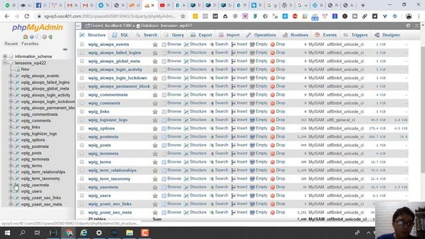Expand wpig_users in the sidebar tree
Screen dimensions: 425x239
tap(11, 191)
